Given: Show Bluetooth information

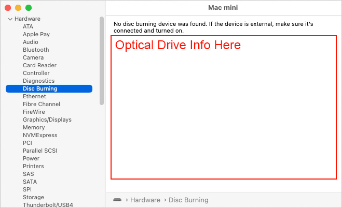Looking at the screenshot, I should point(36,50).
